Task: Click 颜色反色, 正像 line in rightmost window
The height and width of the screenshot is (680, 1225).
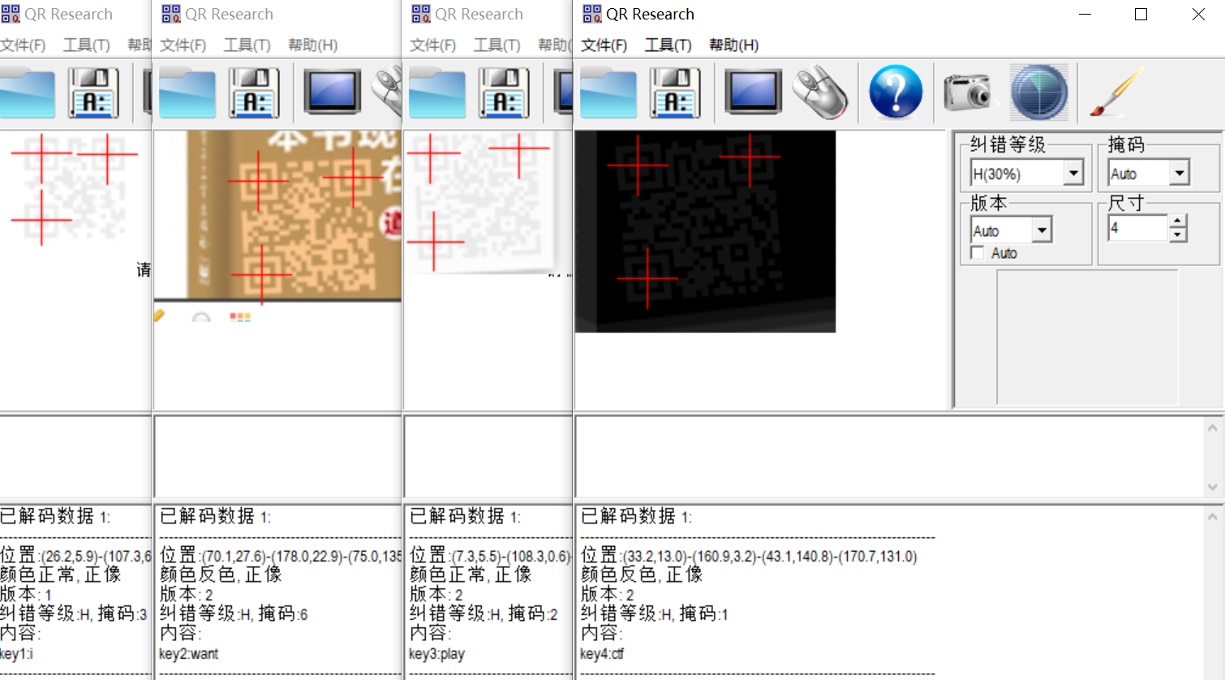Action: click(x=642, y=575)
